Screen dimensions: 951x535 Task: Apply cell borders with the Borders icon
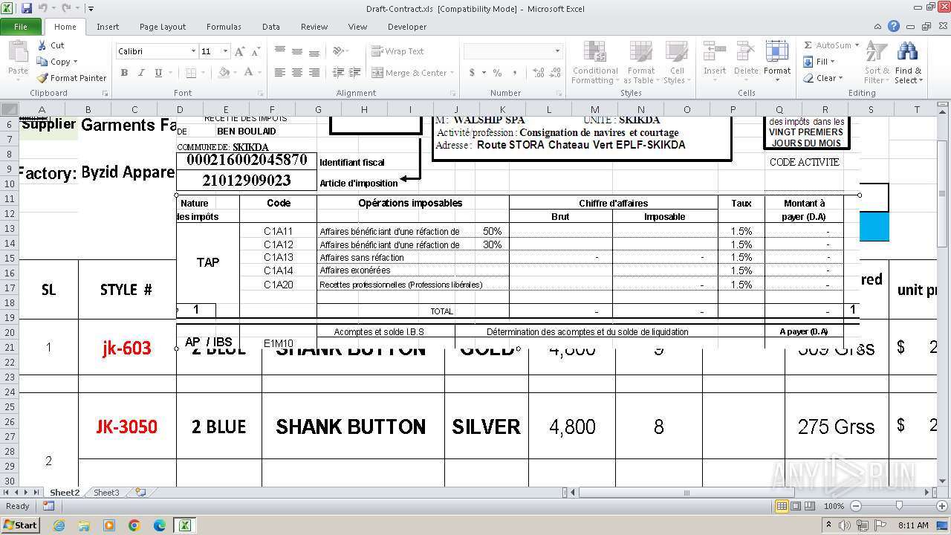tap(191, 73)
